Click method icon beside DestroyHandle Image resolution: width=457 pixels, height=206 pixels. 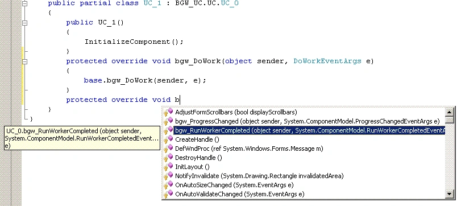tap(168, 158)
